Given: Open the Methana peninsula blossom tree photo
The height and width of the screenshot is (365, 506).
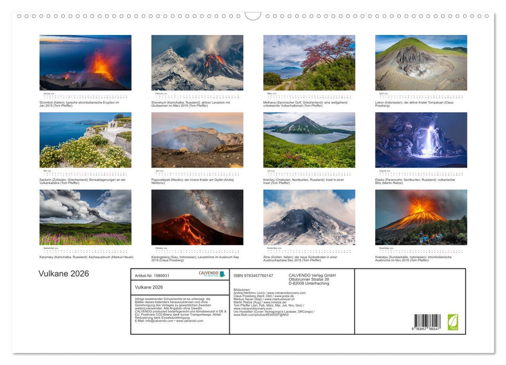Looking at the screenshot, I should [309, 63].
